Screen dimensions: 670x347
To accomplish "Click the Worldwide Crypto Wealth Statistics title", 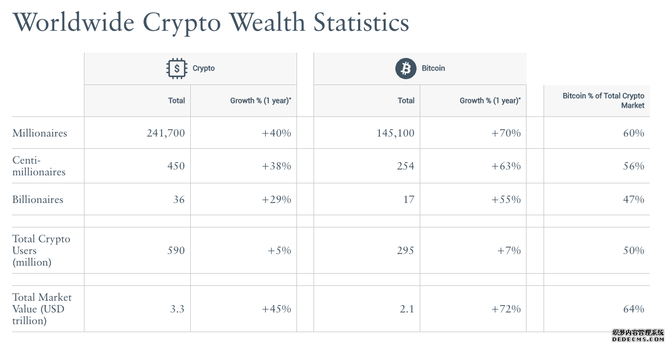I will [x=211, y=22].
